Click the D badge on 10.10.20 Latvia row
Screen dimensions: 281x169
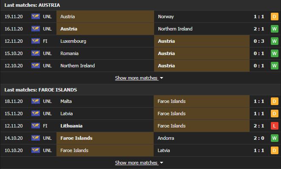point(274,150)
